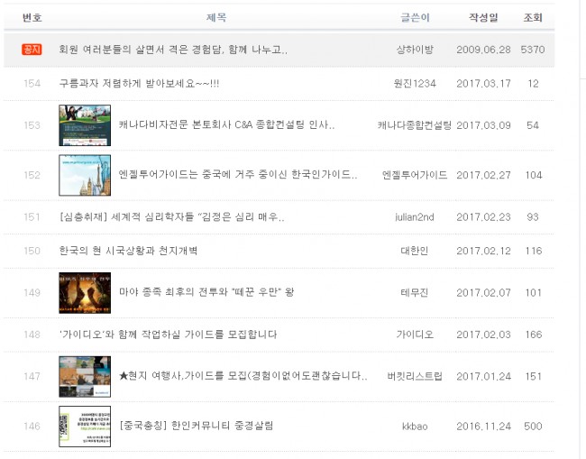Click author 원진1234
The image size is (586, 459).
coord(415,83)
